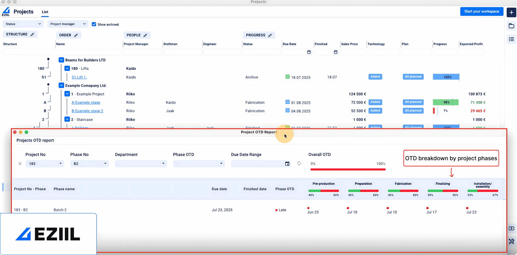Image resolution: width=517 pixels, height=255 pixels.
Task: Click the Fabrication OTD bar
Action: pyautogui.click(x=403, y=191)
